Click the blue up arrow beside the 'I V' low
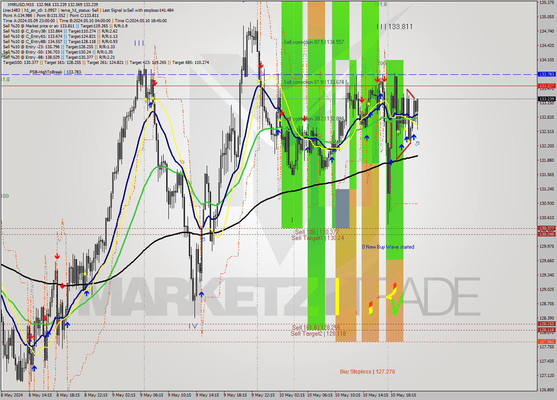This screenshot has width=557, height=400. pyautogui.click(x=201, y=294)
